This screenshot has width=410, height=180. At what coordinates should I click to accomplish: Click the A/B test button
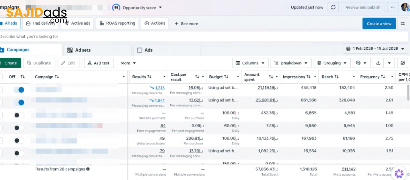[99, 63]
